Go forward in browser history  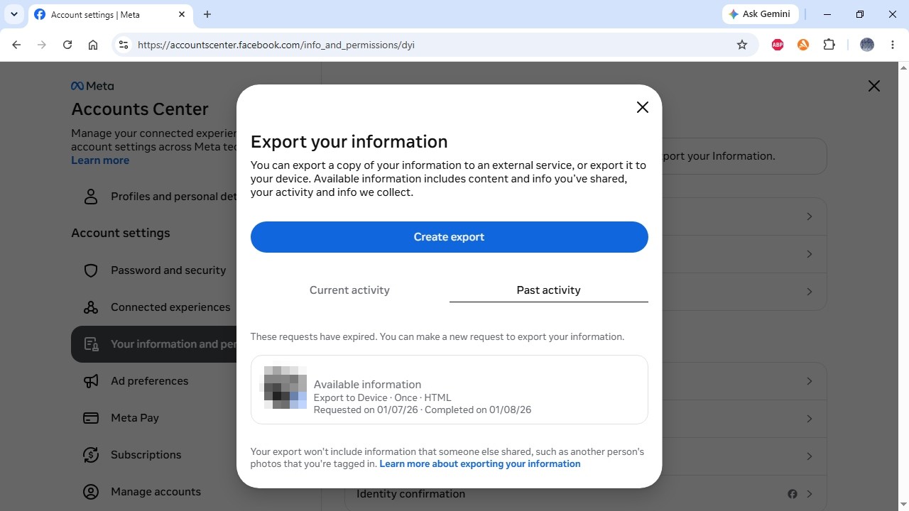pyautogui.click(x=42, y=45)
